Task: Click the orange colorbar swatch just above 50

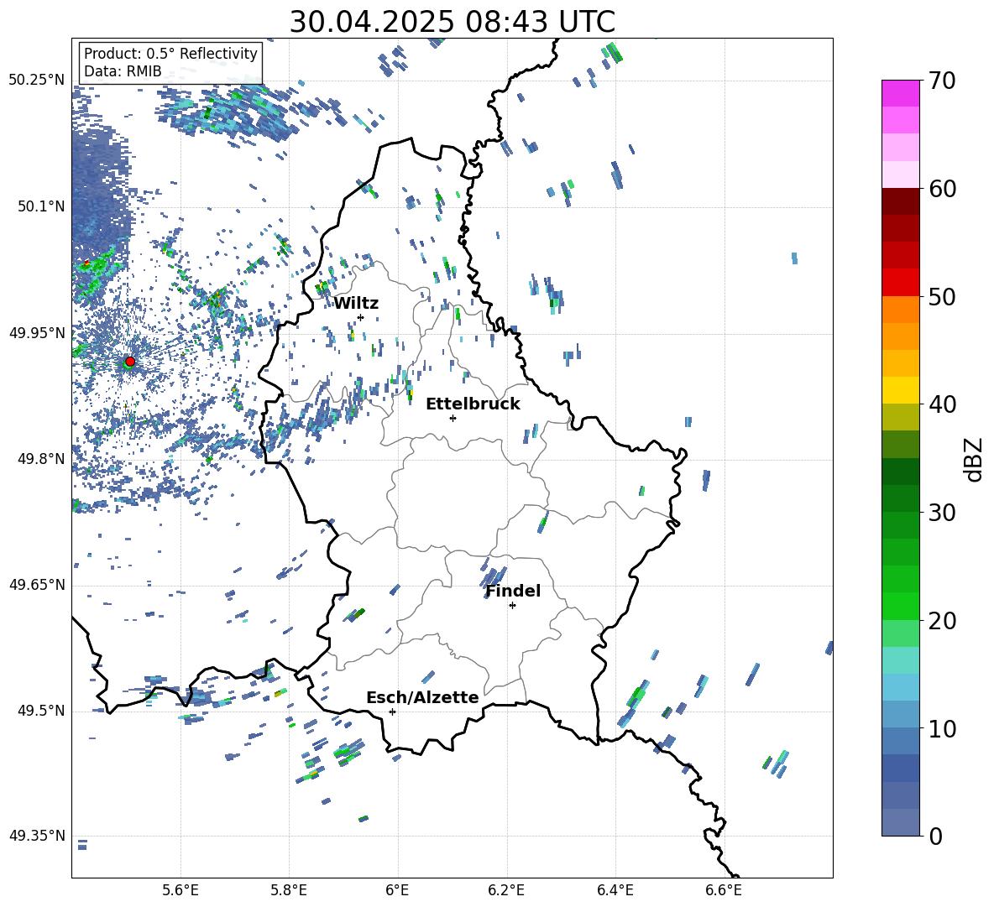Action: [901, 309]
